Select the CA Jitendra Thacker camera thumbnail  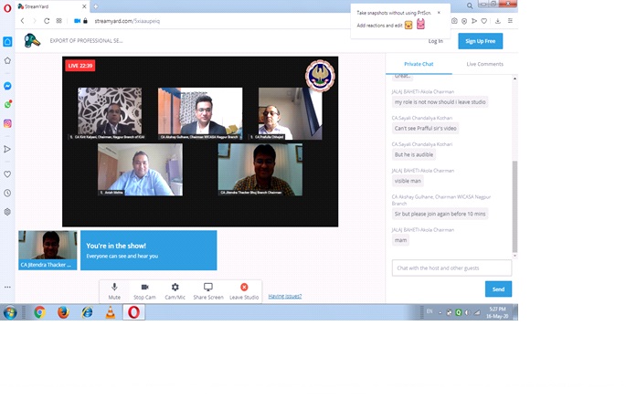(x=48, y=250)
